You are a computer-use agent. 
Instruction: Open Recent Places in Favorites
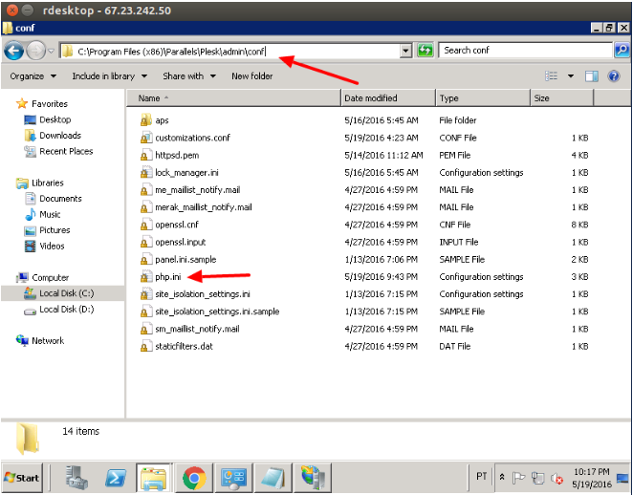(58, 151)
